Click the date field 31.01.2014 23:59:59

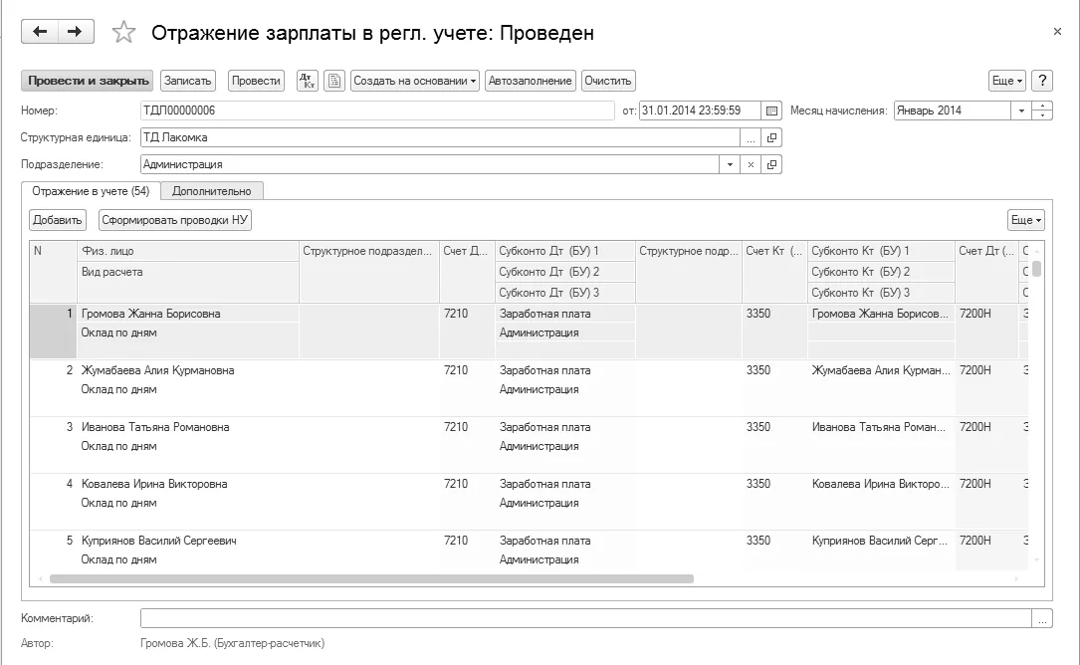[x=700, y=111]
